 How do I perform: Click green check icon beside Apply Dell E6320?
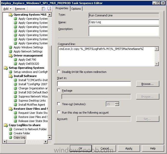point(15,64)
